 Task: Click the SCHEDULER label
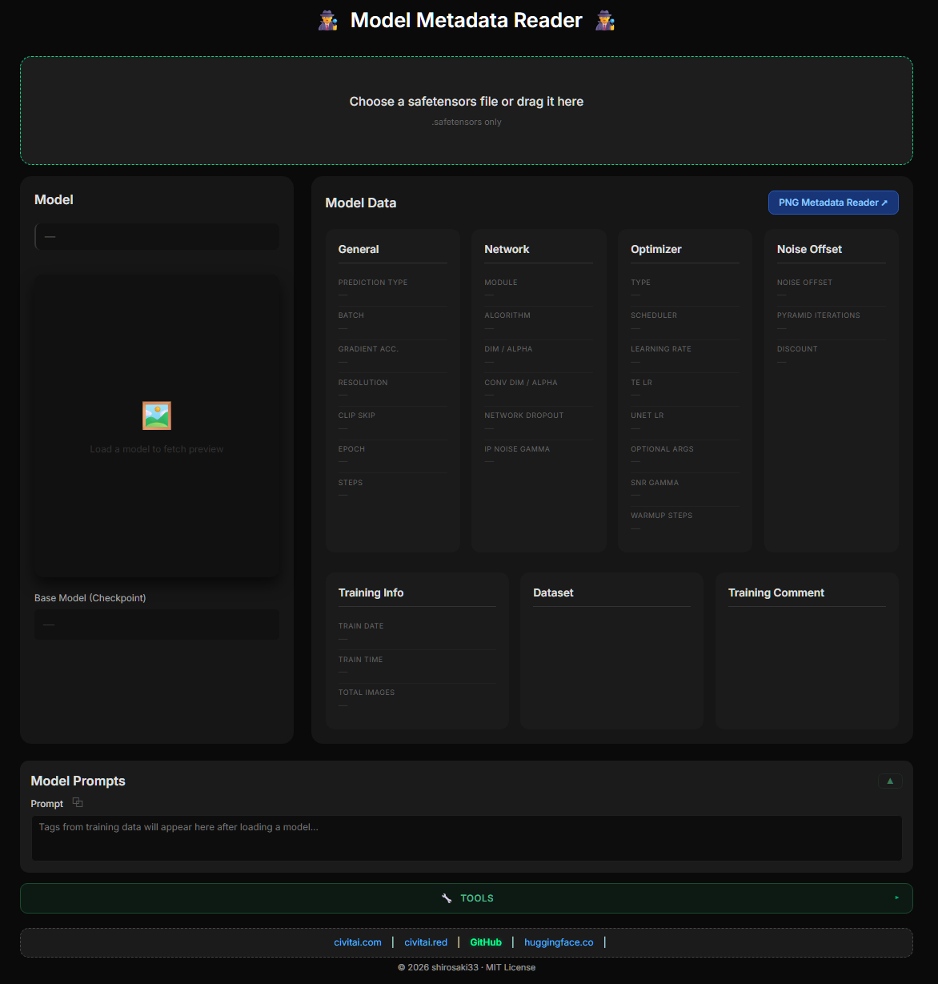[654, 315]
